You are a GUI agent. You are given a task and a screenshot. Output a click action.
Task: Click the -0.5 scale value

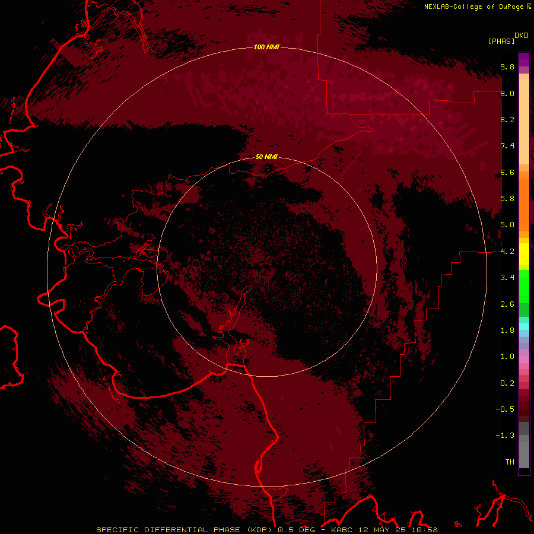tap(505, 409)
